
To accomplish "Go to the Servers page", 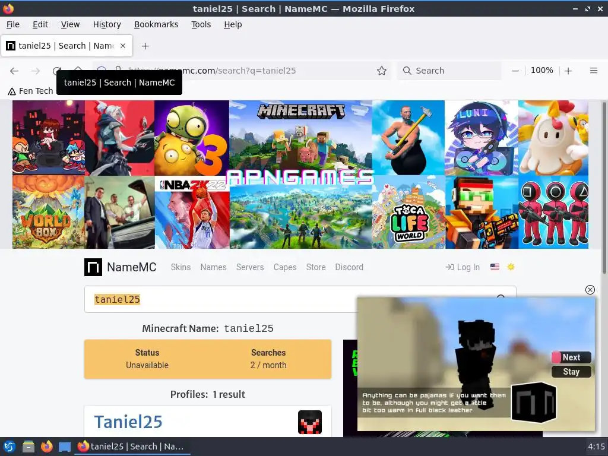I will tap(250, 267).
